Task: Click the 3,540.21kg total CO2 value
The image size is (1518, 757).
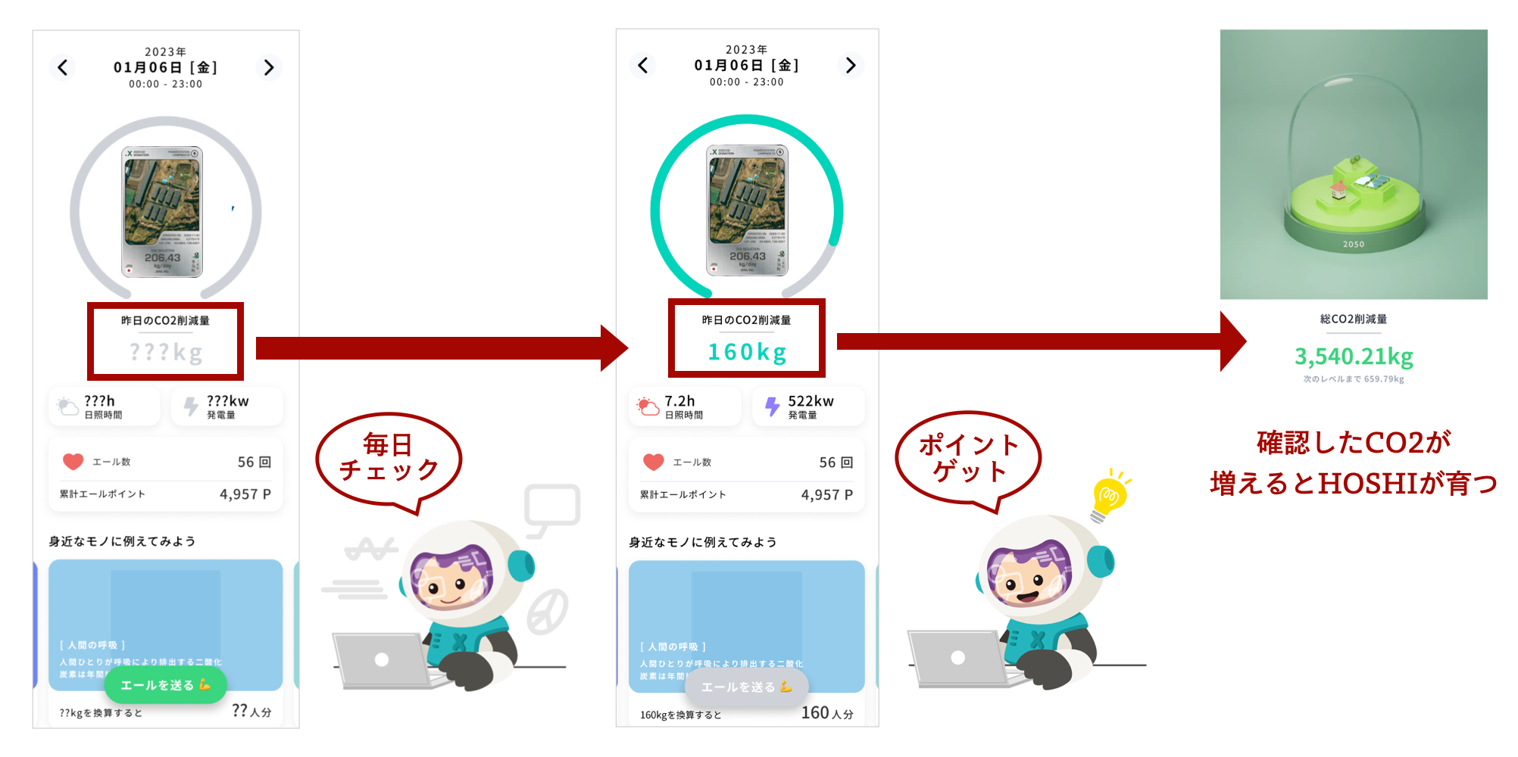Action: point(1354,356)
